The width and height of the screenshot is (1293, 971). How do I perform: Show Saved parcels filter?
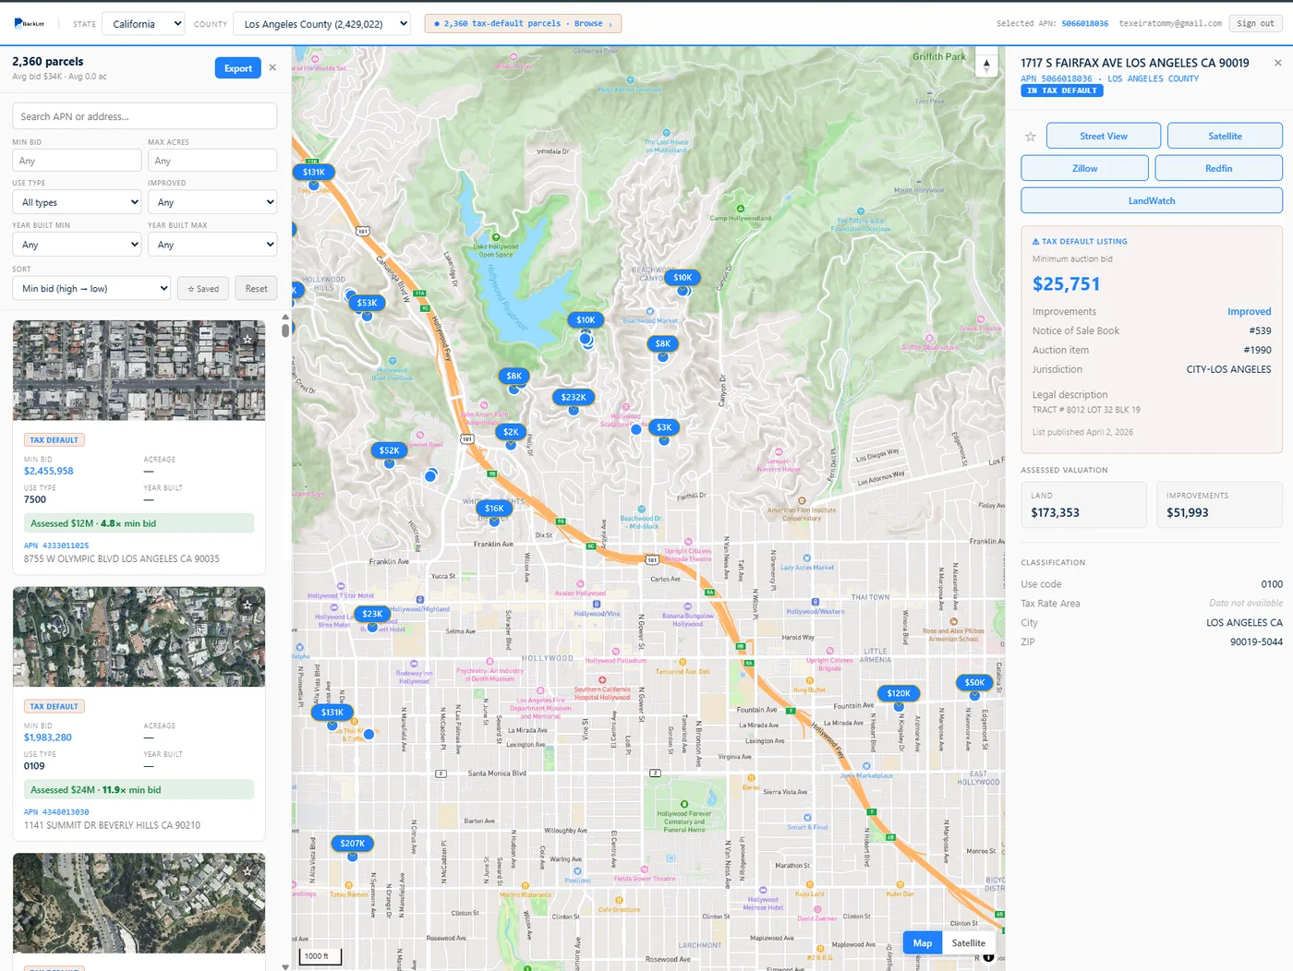coord(203,289)
